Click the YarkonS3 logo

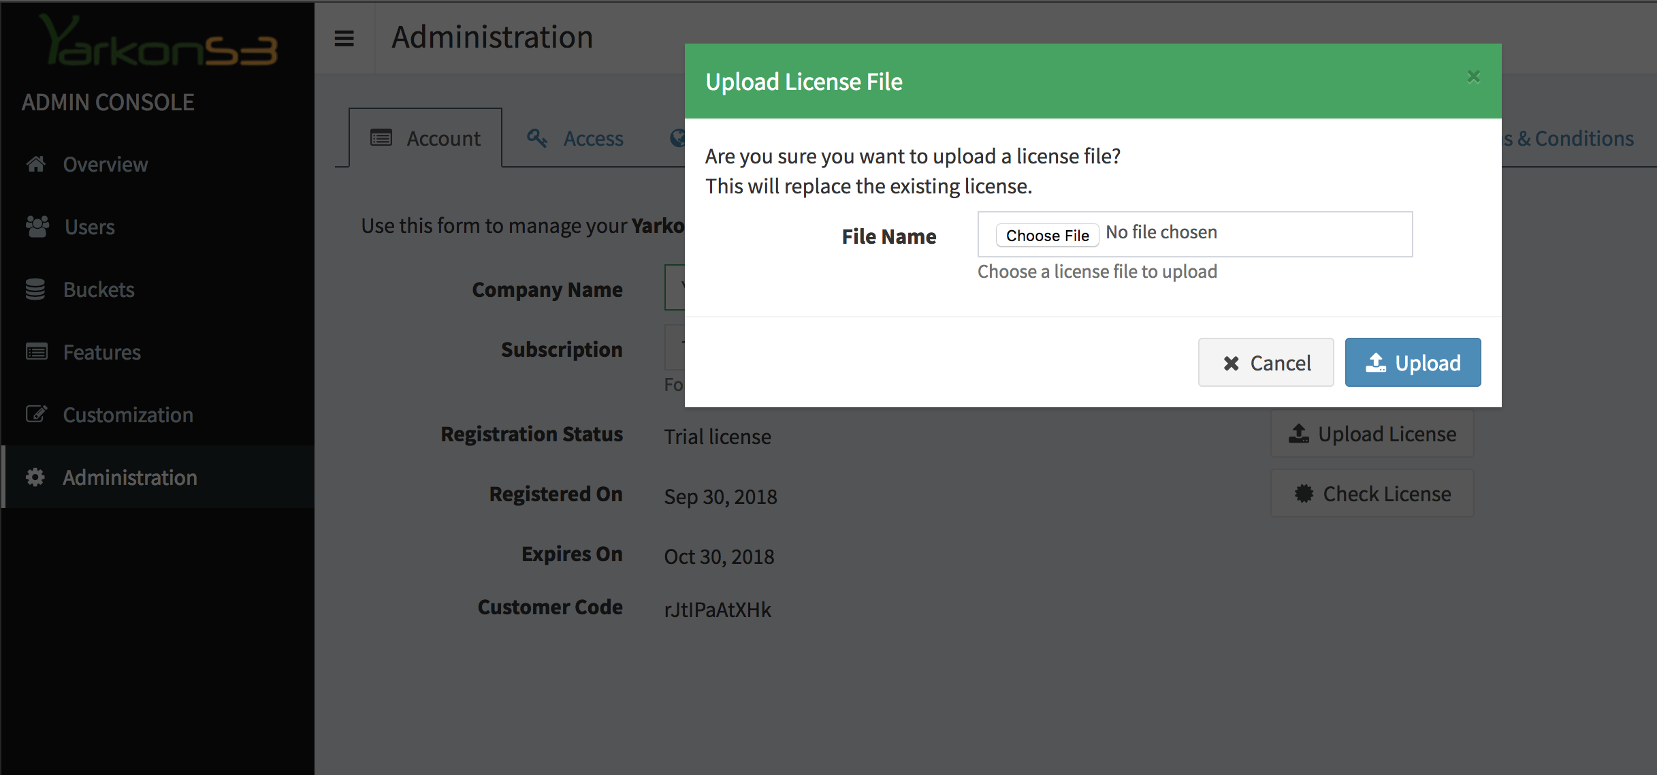click(158, 42)
